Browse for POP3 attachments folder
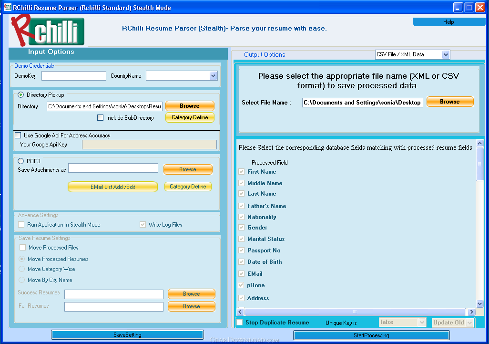489x344 pixels. 188,169
